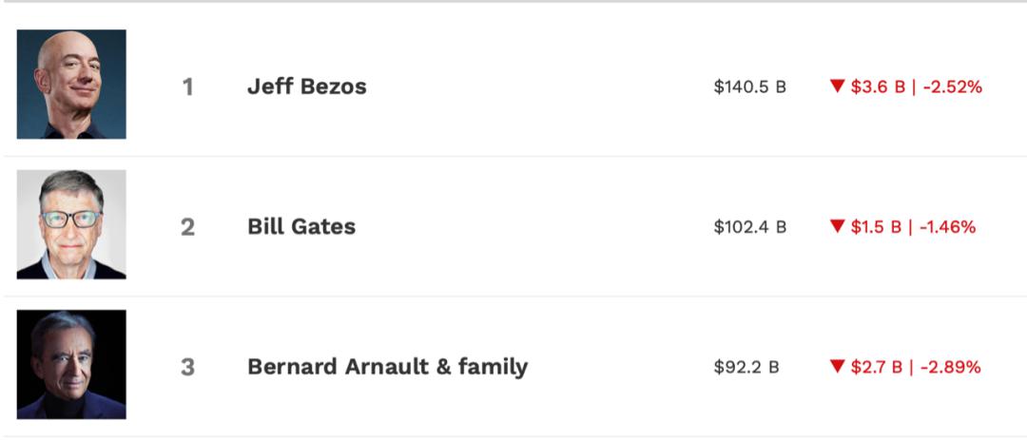Click the $3.6 B loss amount
Image resolution: width=1027 pixels, height=441 pixels.
[x=876, y=87]
